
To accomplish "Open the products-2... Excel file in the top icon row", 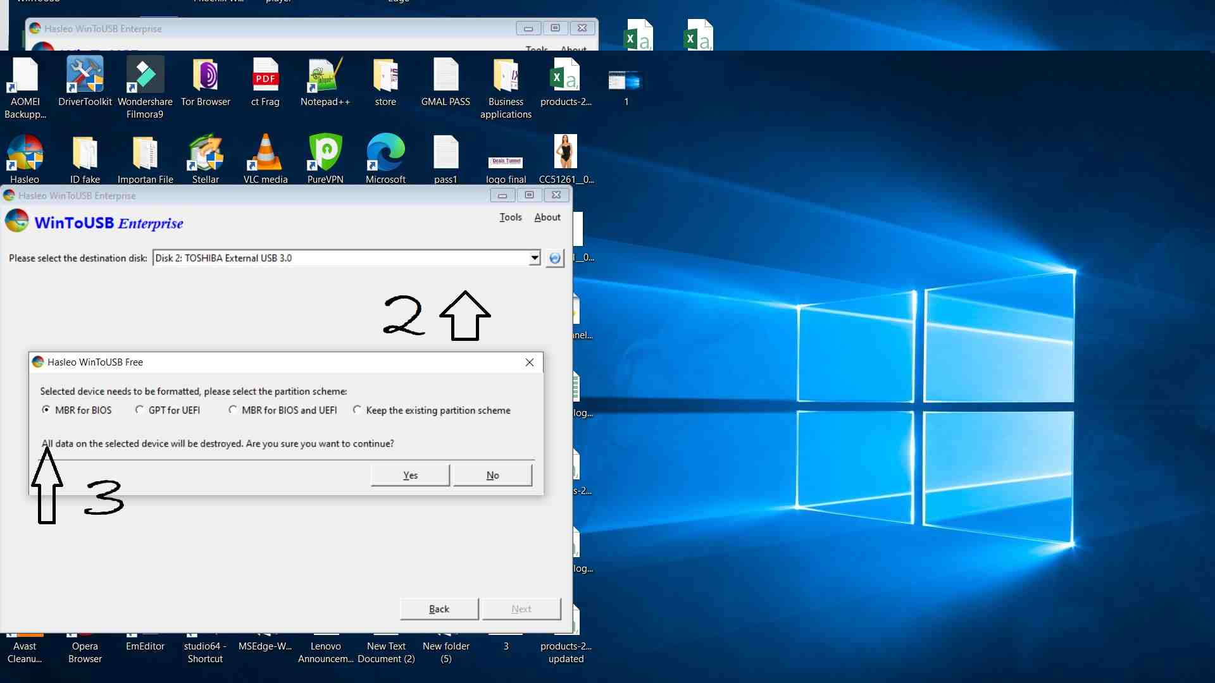I will (x=566, y=82).
